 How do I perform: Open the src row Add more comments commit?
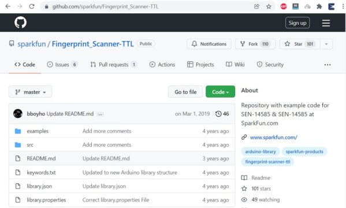[107, 145]
